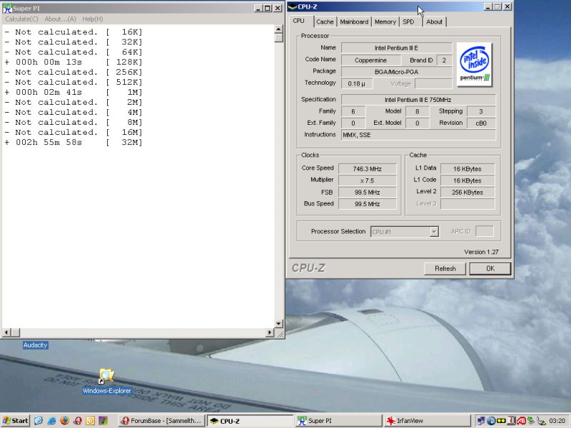The height and width of the screenshot is (428, 571).
Task: Click the Intel Pentium III logo in CPU-Z
Action: coord(475,64)
